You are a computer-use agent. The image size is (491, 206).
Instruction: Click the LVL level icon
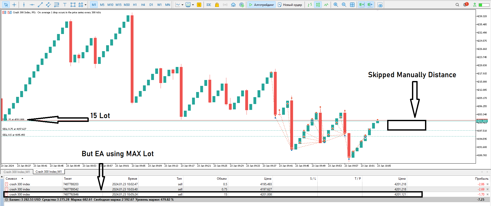[x=475, y=5]
